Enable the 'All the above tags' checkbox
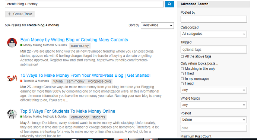257x140 pixels. click(x=182, y=57)
